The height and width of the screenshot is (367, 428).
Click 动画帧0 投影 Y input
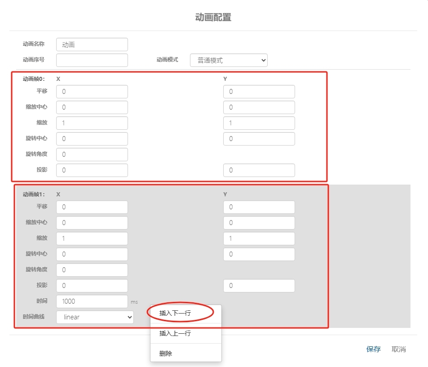(x=259, y=170)
